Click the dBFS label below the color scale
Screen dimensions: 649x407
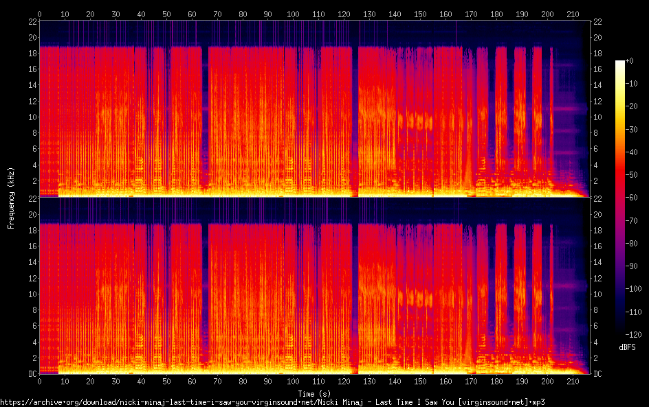tap(626, 348)
